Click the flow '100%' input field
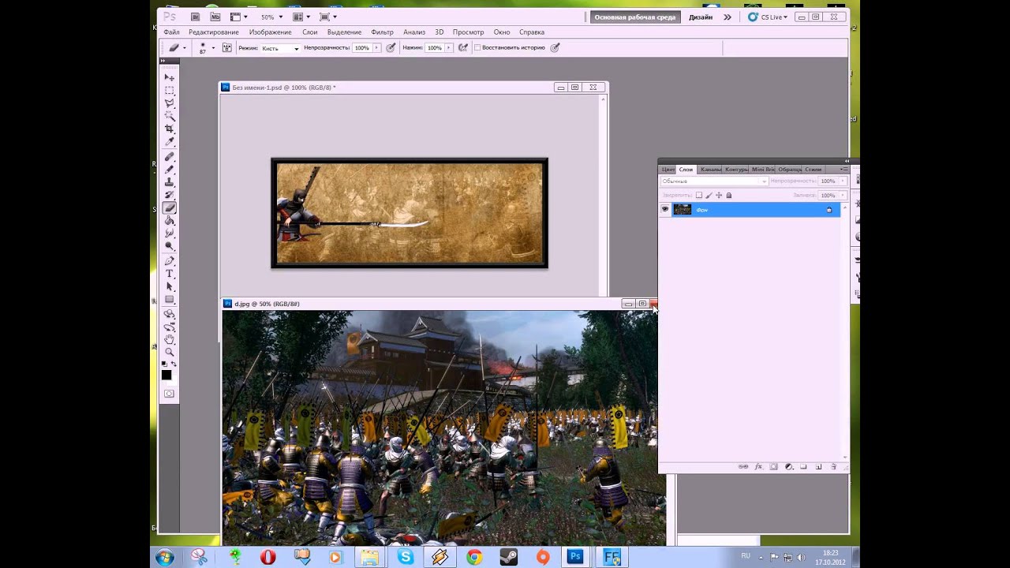Image resolution: width=1010 pixels, height=568 pixels. pos(434,48)
